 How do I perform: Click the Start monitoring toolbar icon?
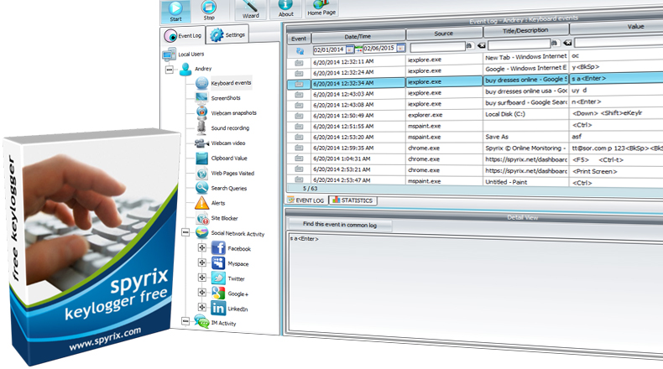pos(175,8)
